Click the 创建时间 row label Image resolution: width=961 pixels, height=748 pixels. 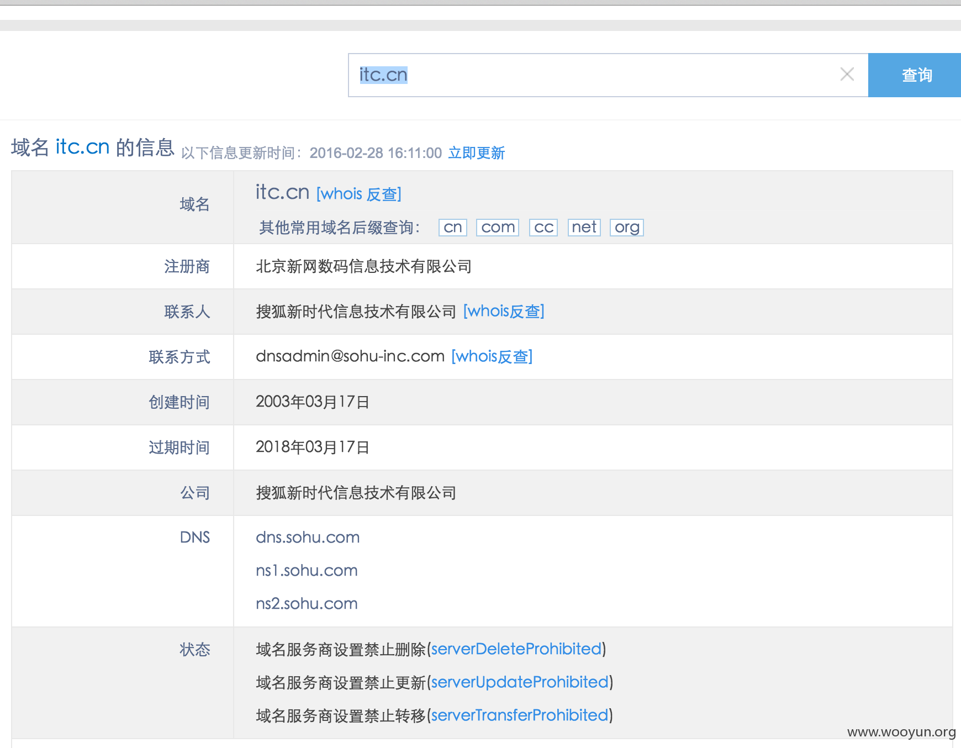[179, 402]
